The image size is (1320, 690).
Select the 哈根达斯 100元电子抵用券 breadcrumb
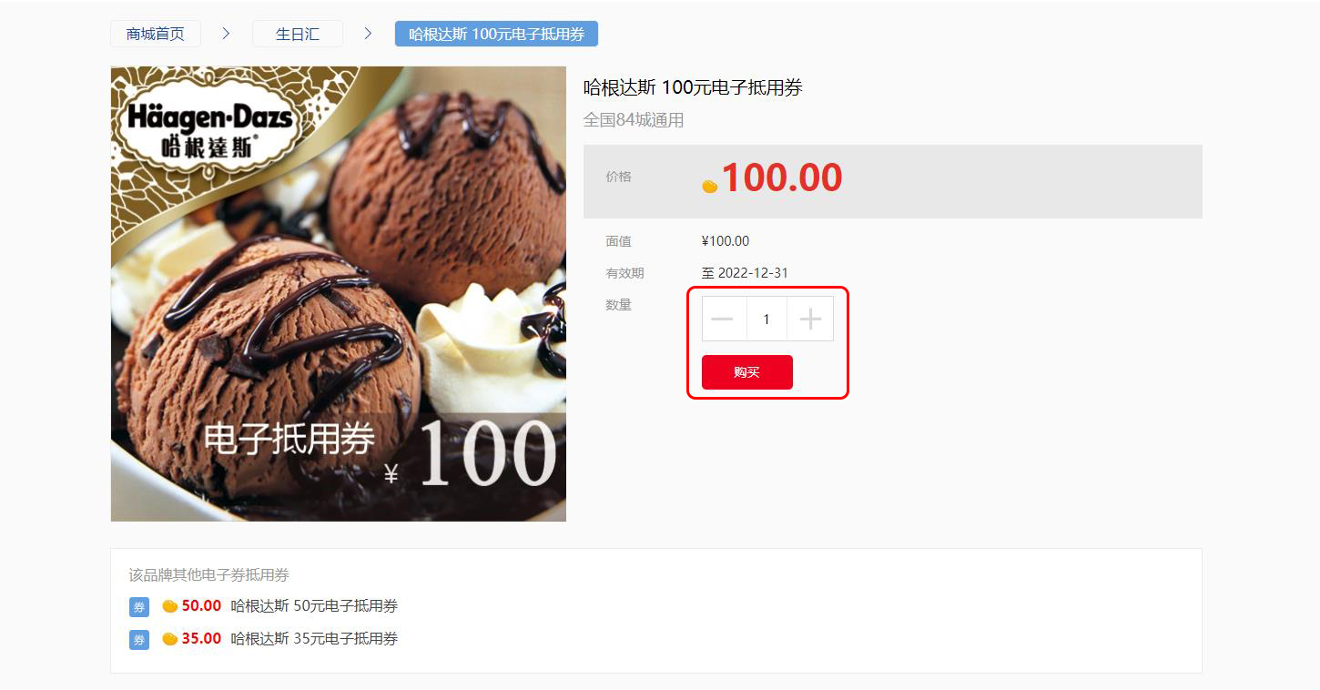[496, 34]
